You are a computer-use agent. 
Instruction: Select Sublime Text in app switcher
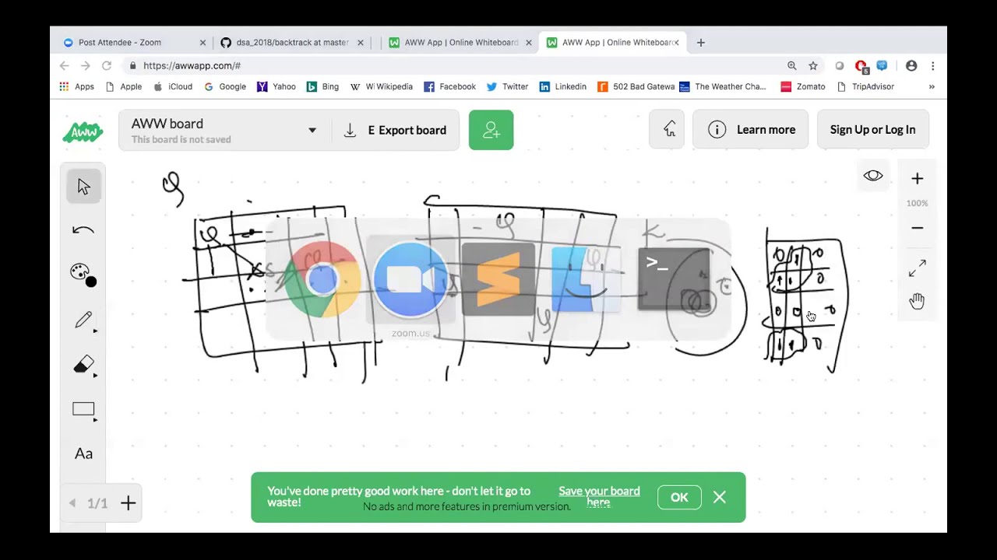pyautogui.click(x=498, y=280)
